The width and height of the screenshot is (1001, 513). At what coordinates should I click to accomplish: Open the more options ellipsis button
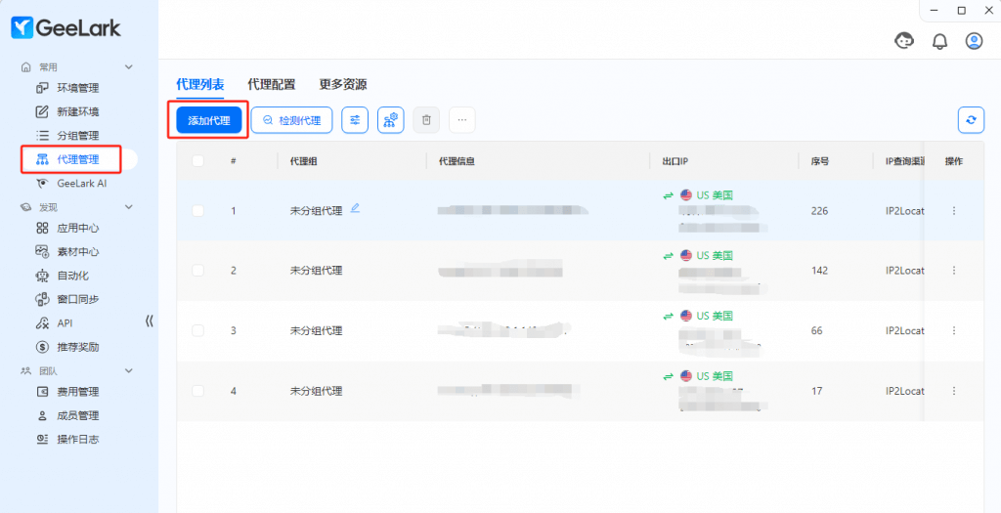point(461,120)
